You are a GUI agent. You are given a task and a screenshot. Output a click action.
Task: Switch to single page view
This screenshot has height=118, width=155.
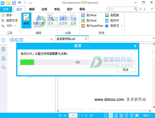[105, 115]
